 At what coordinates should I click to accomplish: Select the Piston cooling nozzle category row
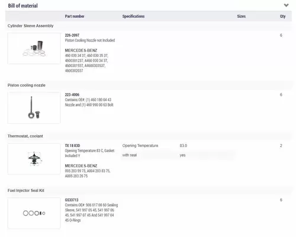(149, 85)
